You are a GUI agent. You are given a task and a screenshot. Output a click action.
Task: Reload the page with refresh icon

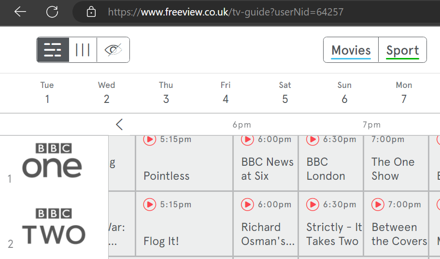pyautogui.click(x=52, y=12)
